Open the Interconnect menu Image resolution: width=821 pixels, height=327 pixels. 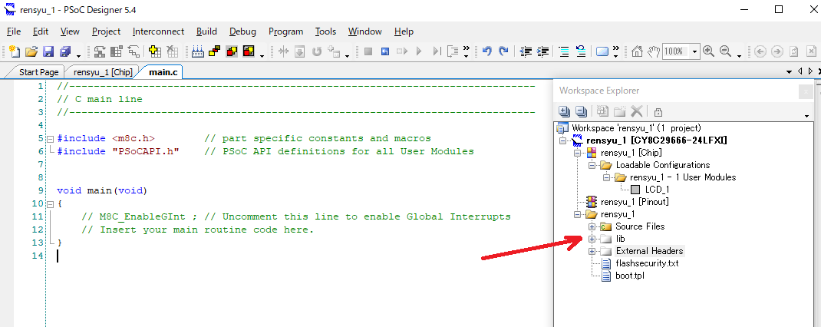tap(159, 31)
